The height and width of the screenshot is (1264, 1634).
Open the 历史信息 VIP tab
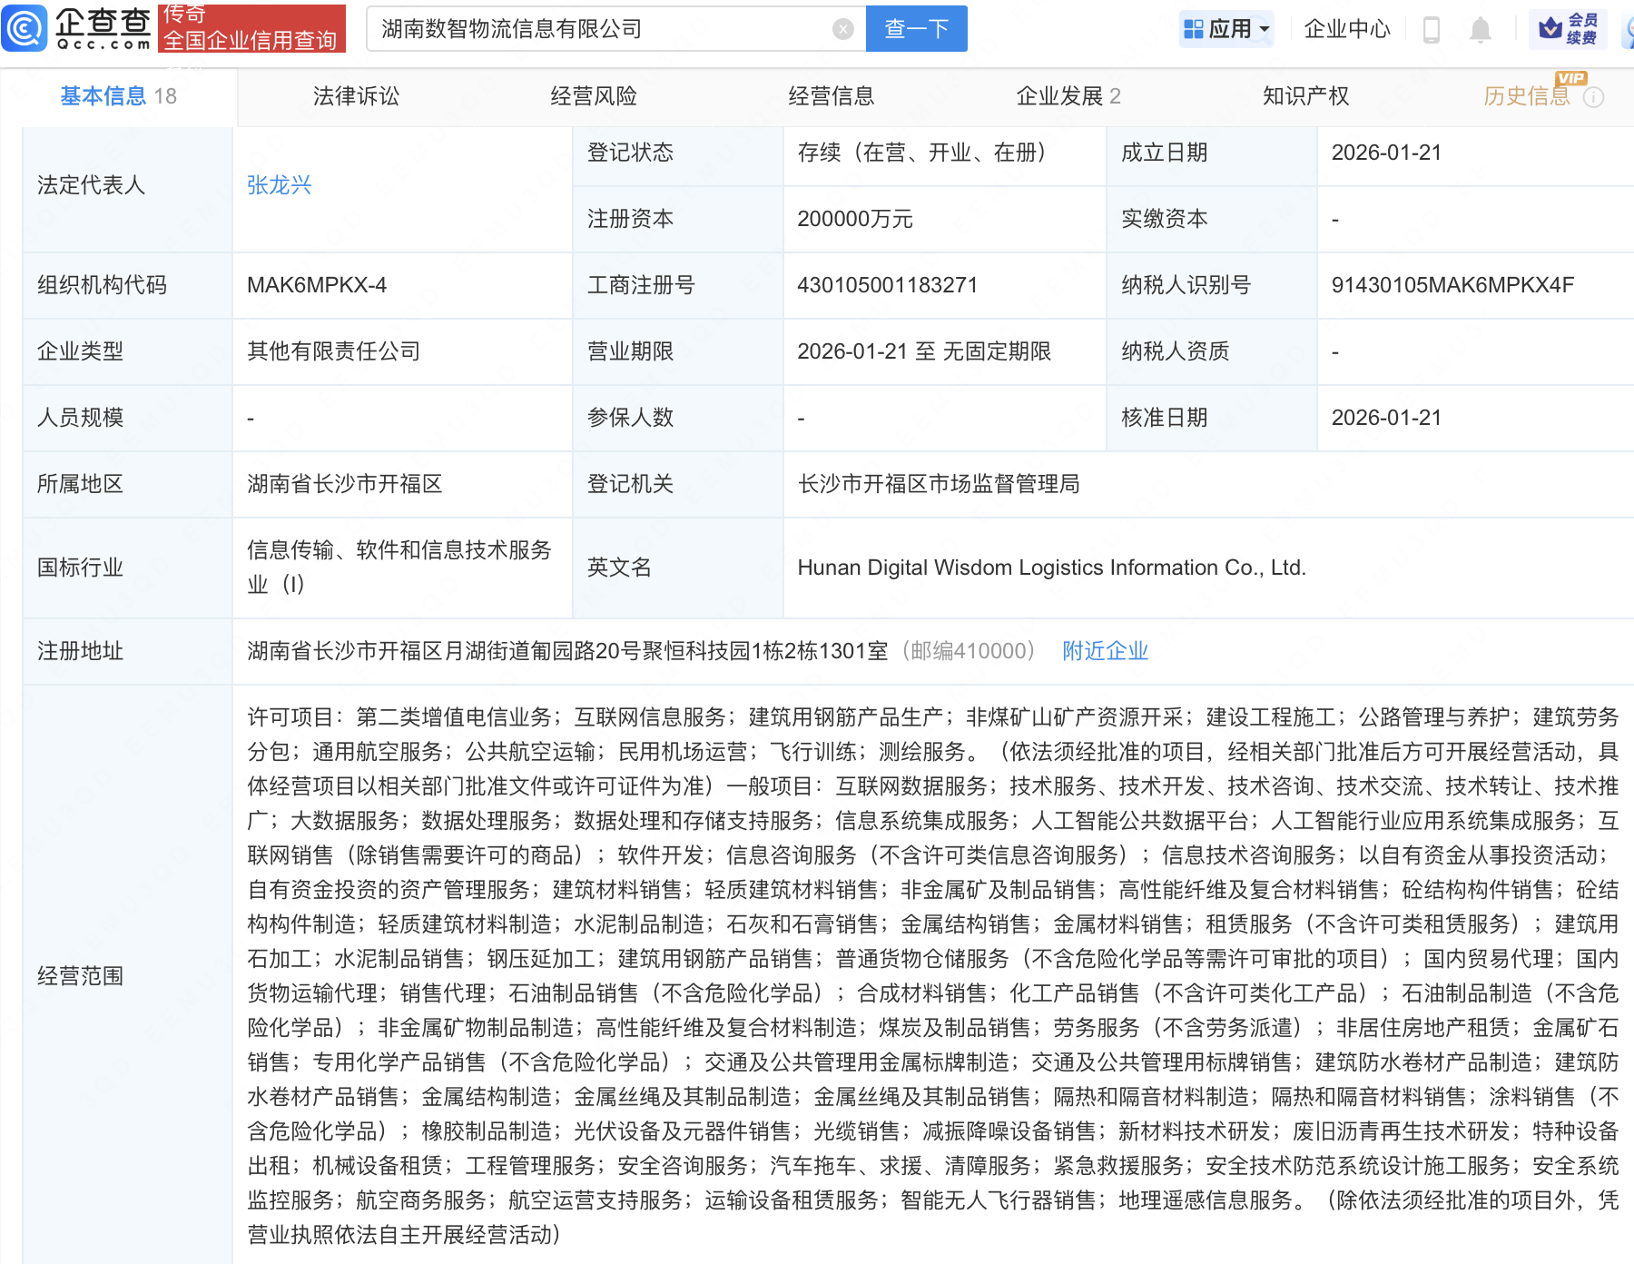point(1526,96)
